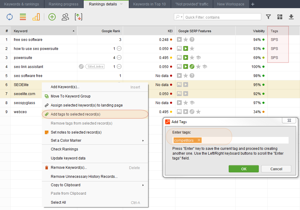The width and height of the screenshot is (300, 210).
Task: Click the video SERP icon in seoelite.com row
Action: tap(186, 94)
